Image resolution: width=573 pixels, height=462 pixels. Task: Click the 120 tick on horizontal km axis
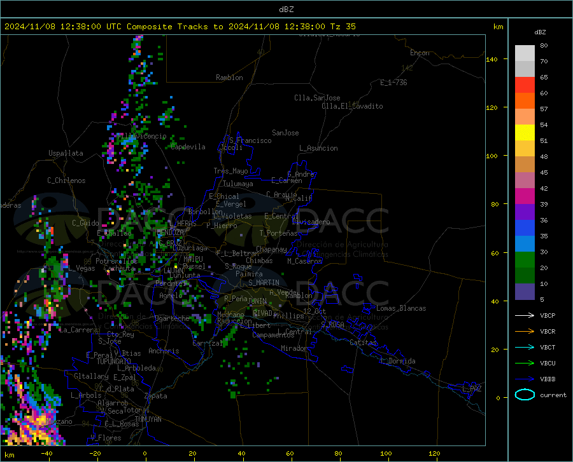434,453
